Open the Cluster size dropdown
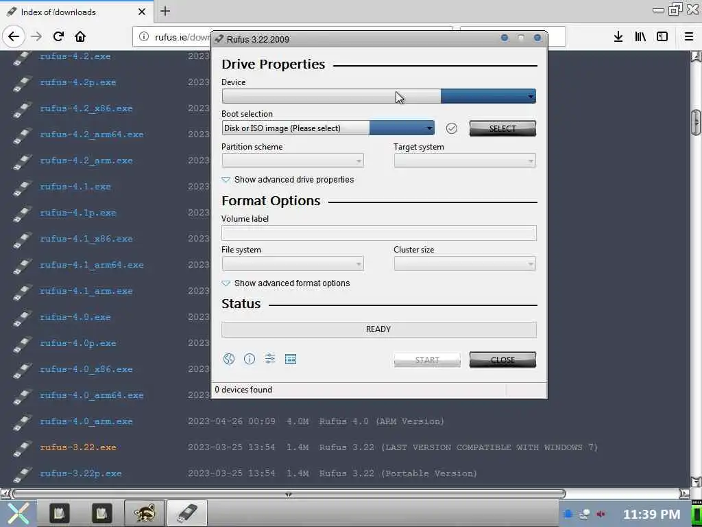This screenshot has width=702, height=527. (x=465, y=264)
